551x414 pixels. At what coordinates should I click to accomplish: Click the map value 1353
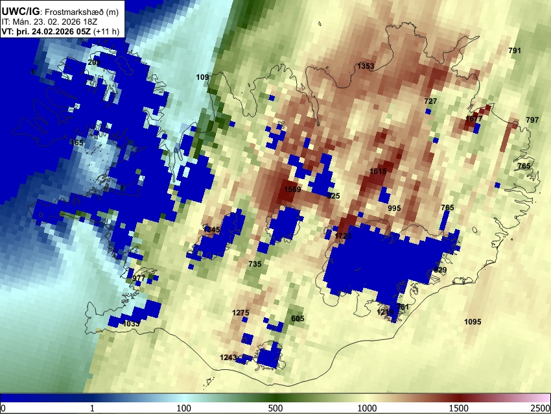point(366,66)
